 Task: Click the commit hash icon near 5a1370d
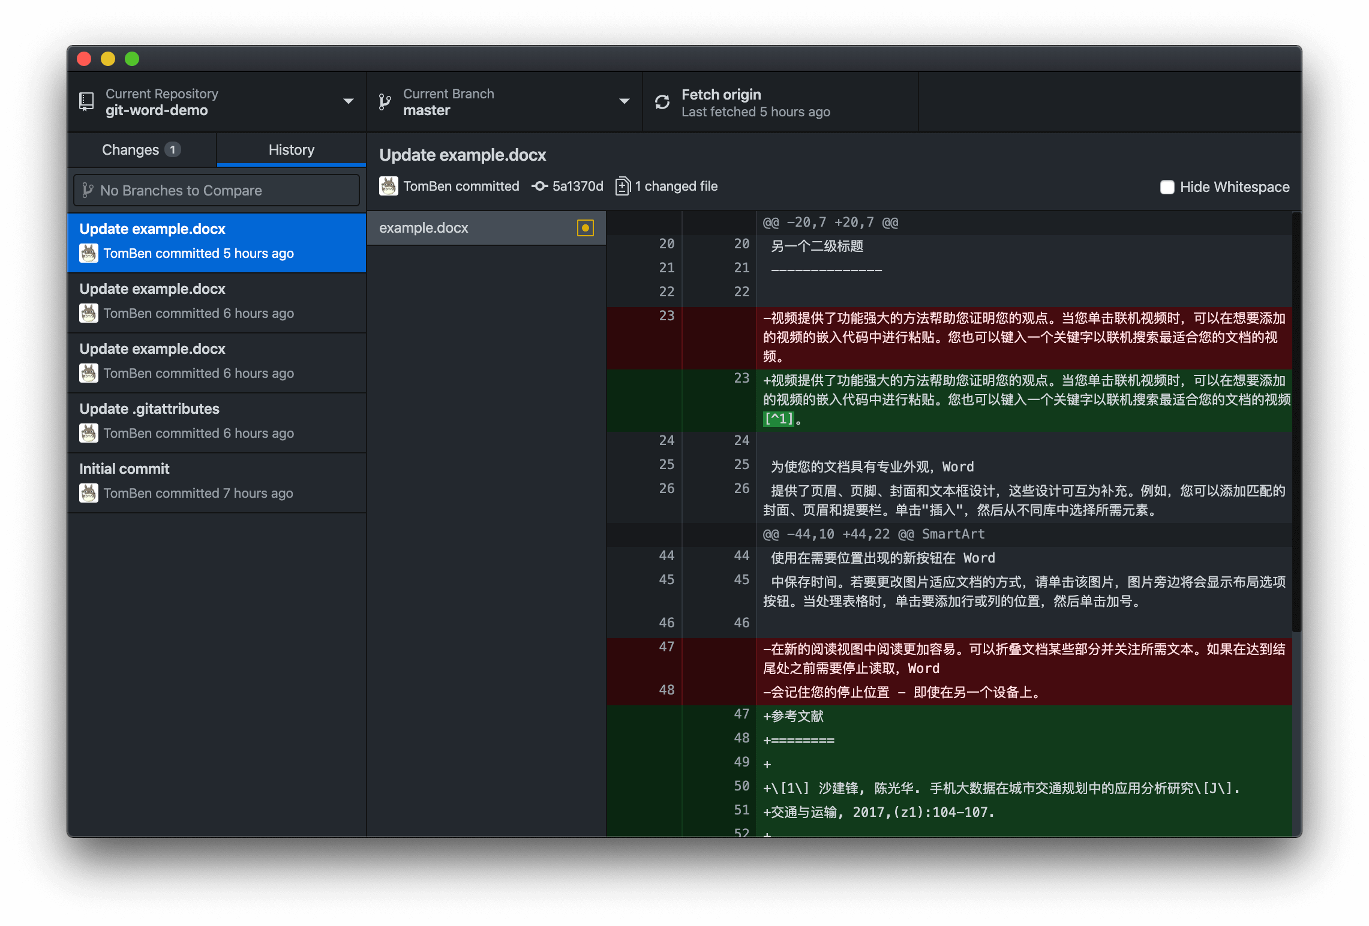[x=540, y=186]
